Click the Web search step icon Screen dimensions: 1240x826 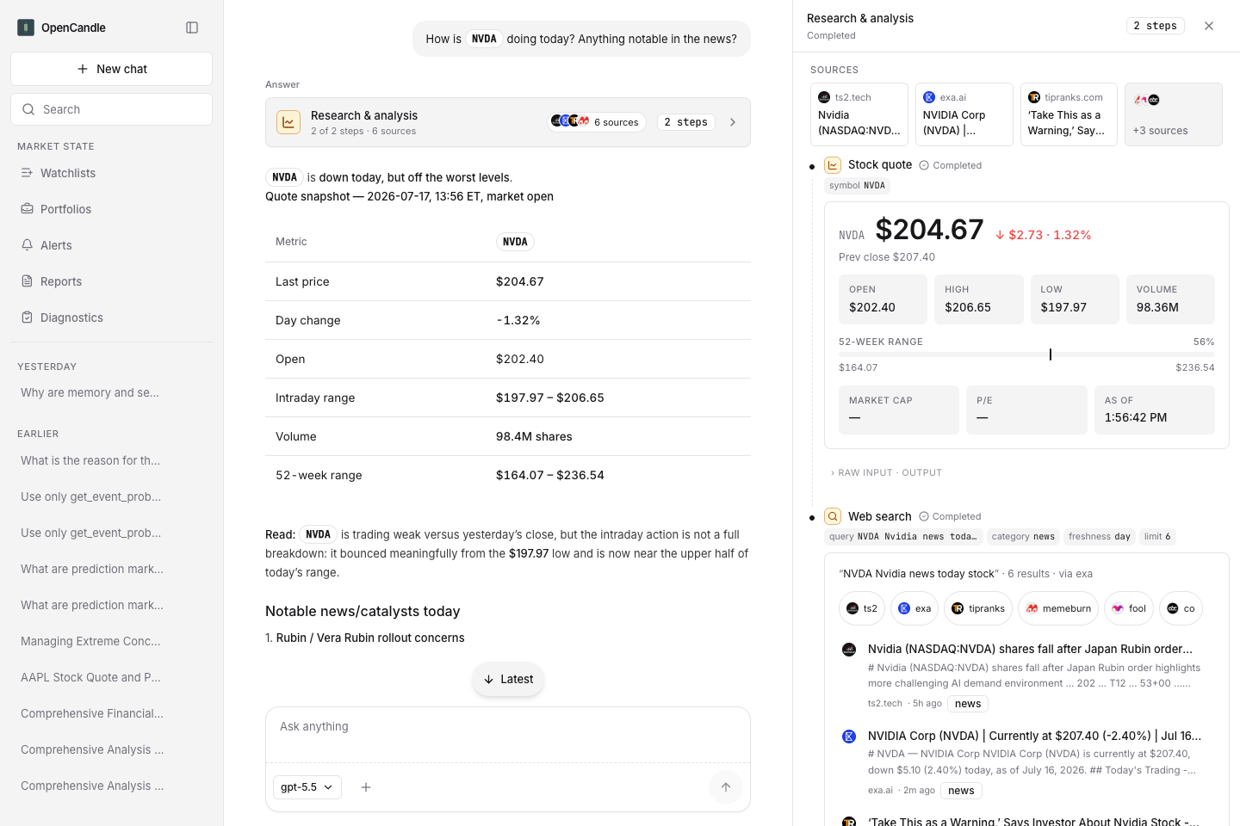[x=833, y=516]
